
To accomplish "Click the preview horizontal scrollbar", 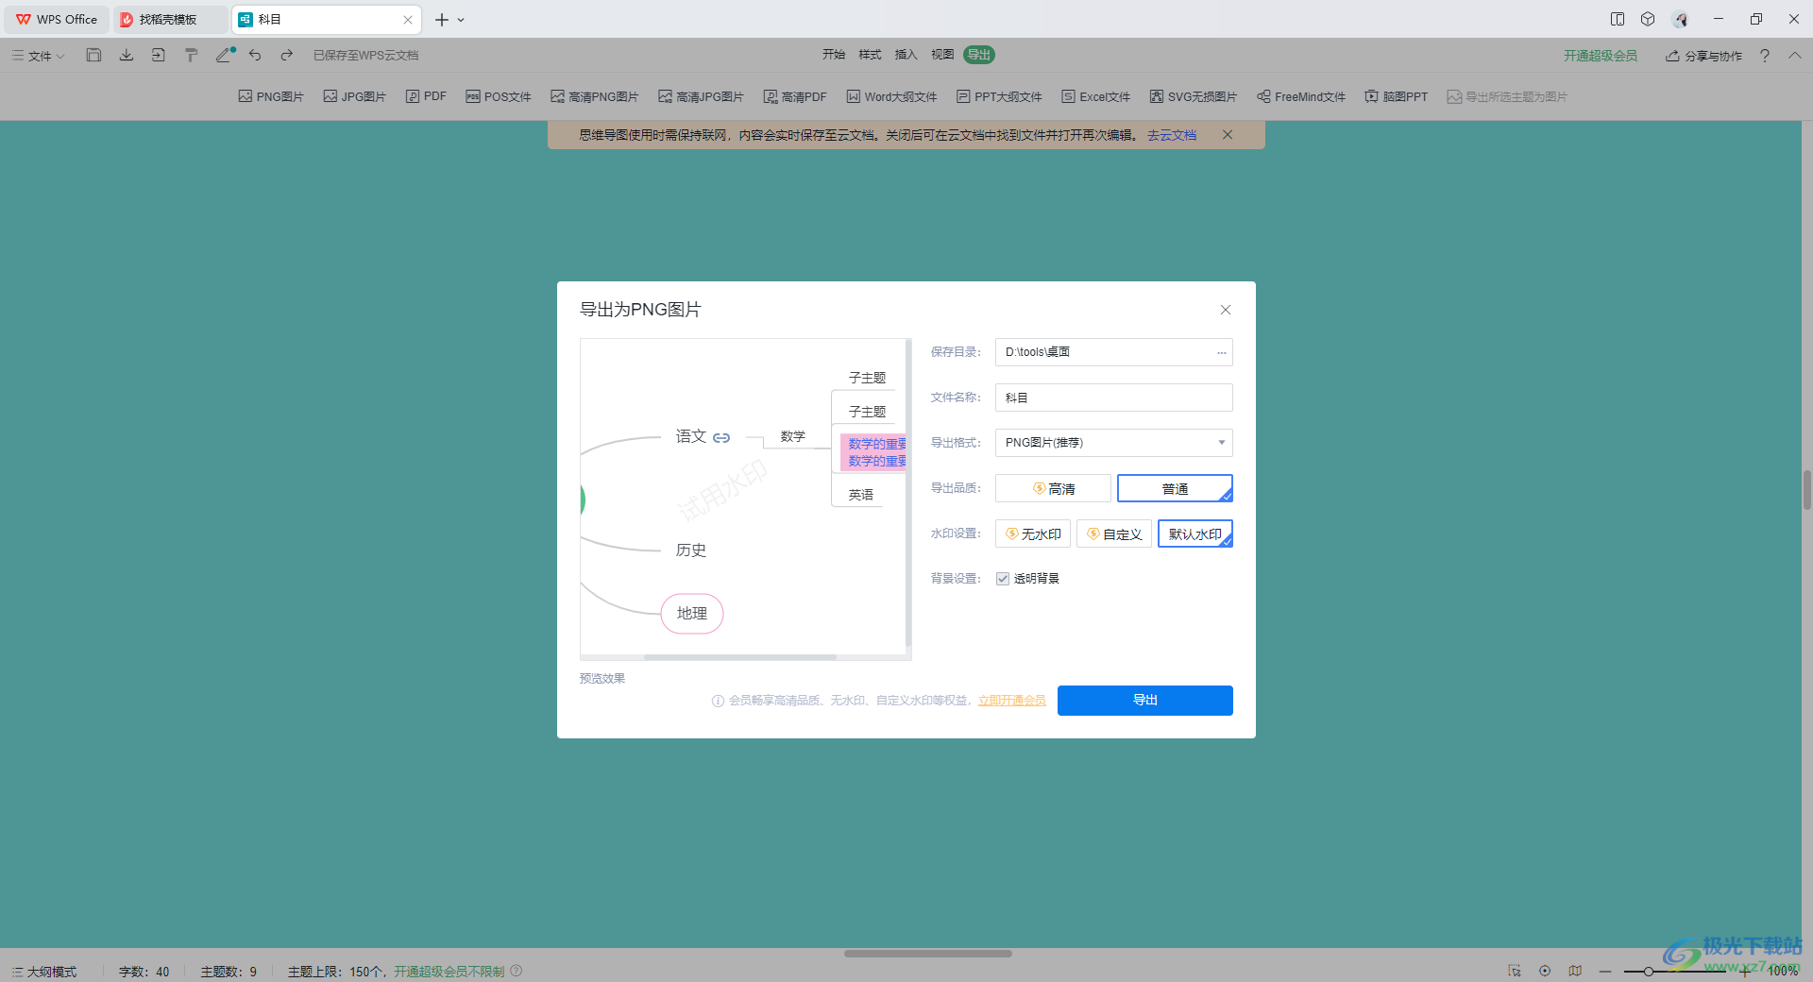I will (739, 657).
